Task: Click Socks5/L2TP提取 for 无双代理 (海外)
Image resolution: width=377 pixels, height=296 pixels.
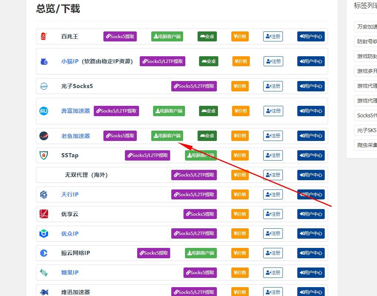Action: pos(194,175)
